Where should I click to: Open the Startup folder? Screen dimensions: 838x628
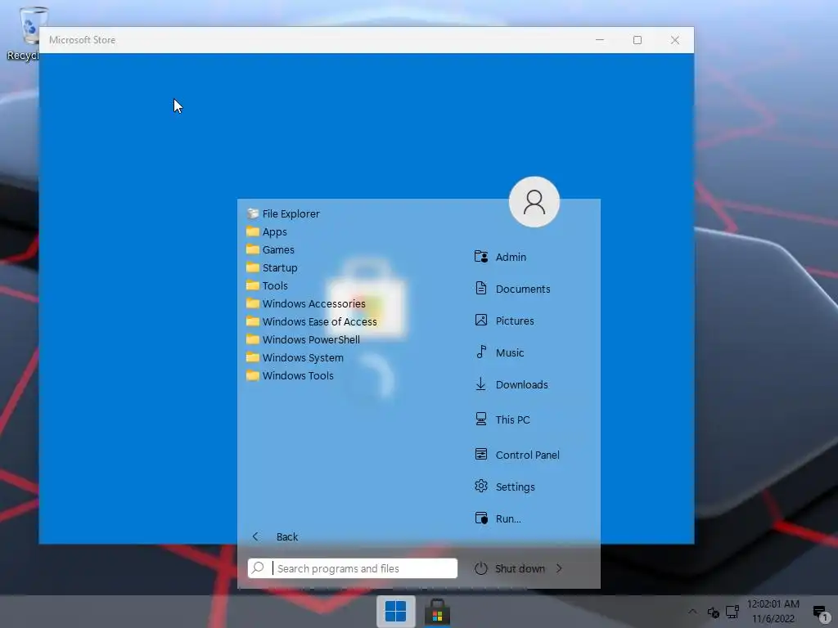(272, 267)
